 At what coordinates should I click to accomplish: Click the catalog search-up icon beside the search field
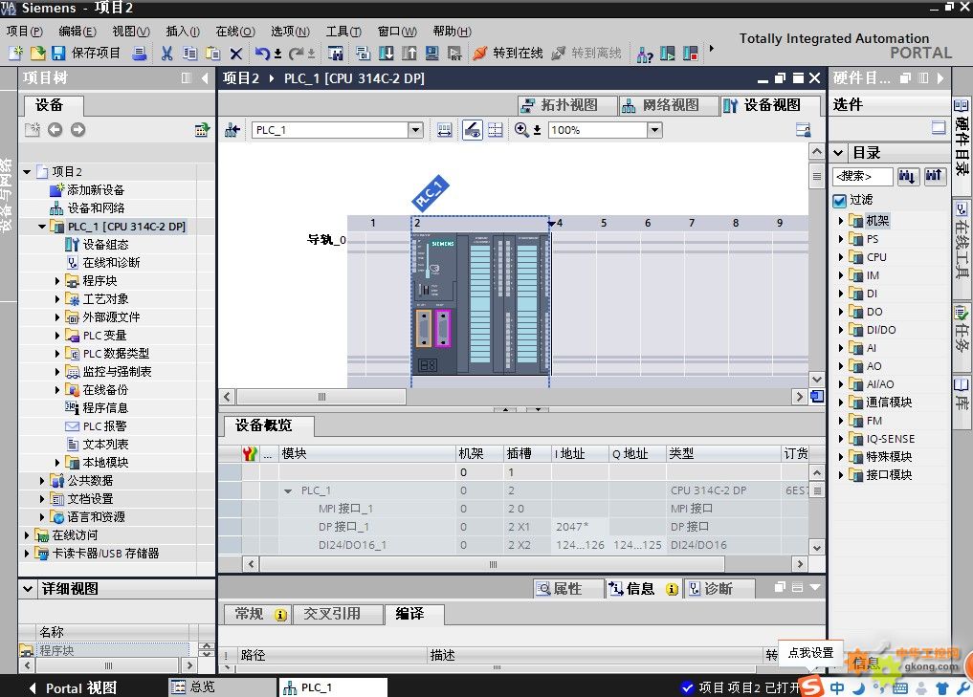tap(934, 176)
